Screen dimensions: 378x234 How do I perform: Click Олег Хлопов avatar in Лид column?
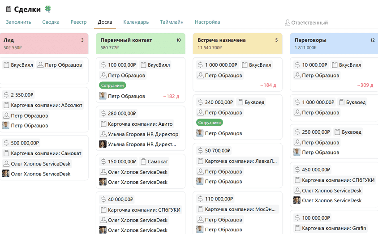point(6,174)
